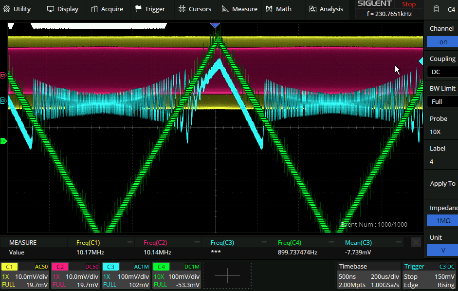
Task: Click the Acquire menu icon
Action: tap(94, 9)
